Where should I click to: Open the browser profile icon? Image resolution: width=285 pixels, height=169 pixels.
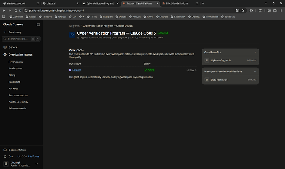[x=269, y=11]
